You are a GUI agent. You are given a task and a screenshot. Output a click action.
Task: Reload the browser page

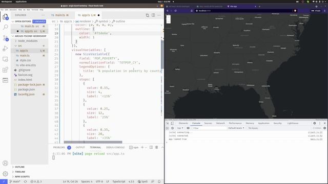pos(175,11)
